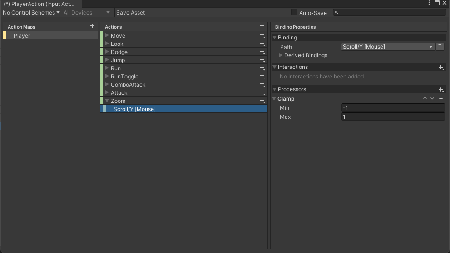
Task: Open the No Control Schemes dropdown
Action: 31,13
